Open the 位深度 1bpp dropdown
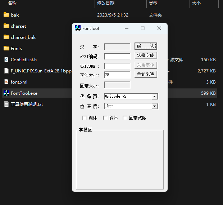This screenshot has height=205, width=223. [154, 106]
